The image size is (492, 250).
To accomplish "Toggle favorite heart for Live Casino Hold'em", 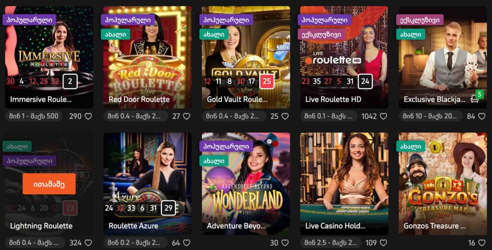I will tap(383, 243).
